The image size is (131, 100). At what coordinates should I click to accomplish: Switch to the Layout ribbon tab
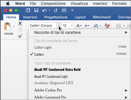(x=80, y=17)
